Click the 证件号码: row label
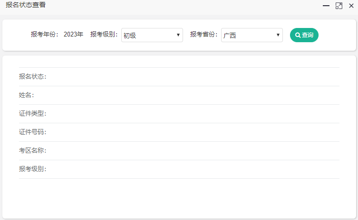 [x=33, y=132]
